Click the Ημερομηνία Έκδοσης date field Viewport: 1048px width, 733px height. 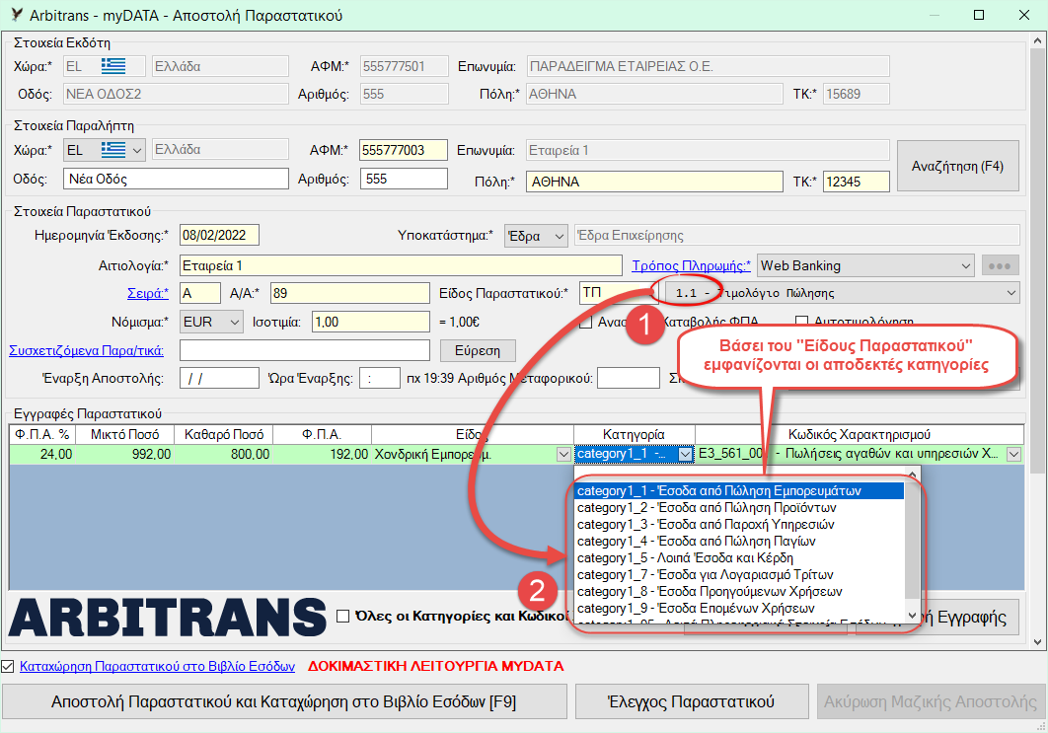[219, 235]
